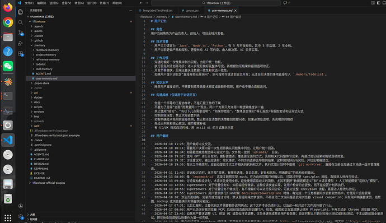Image resolution: width=386 pixels, height=223 pixels.
Task: Open the CLAUDE.md file
Action: point(41,159)
